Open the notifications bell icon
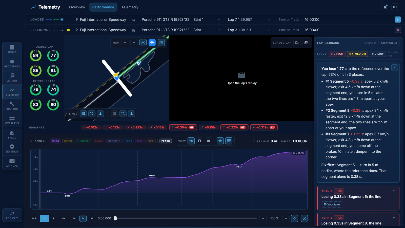Viewport: 405px width, 228px height. click(x=385, y=7)
